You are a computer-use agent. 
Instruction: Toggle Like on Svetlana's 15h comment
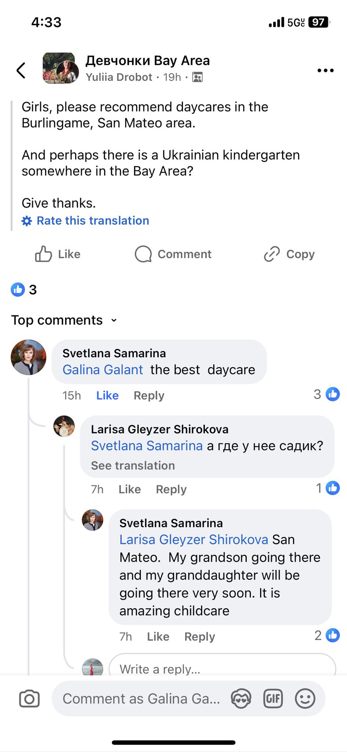point(107,395)
